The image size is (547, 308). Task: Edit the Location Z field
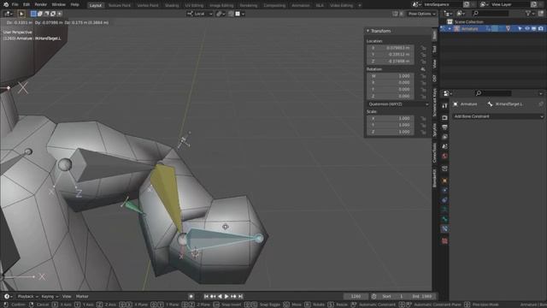pos(391,61)
